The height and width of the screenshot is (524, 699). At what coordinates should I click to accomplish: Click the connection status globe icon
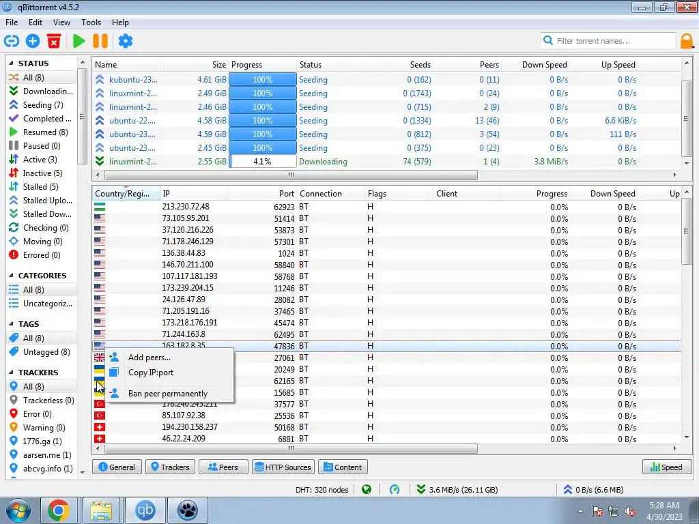click(367, 490)
